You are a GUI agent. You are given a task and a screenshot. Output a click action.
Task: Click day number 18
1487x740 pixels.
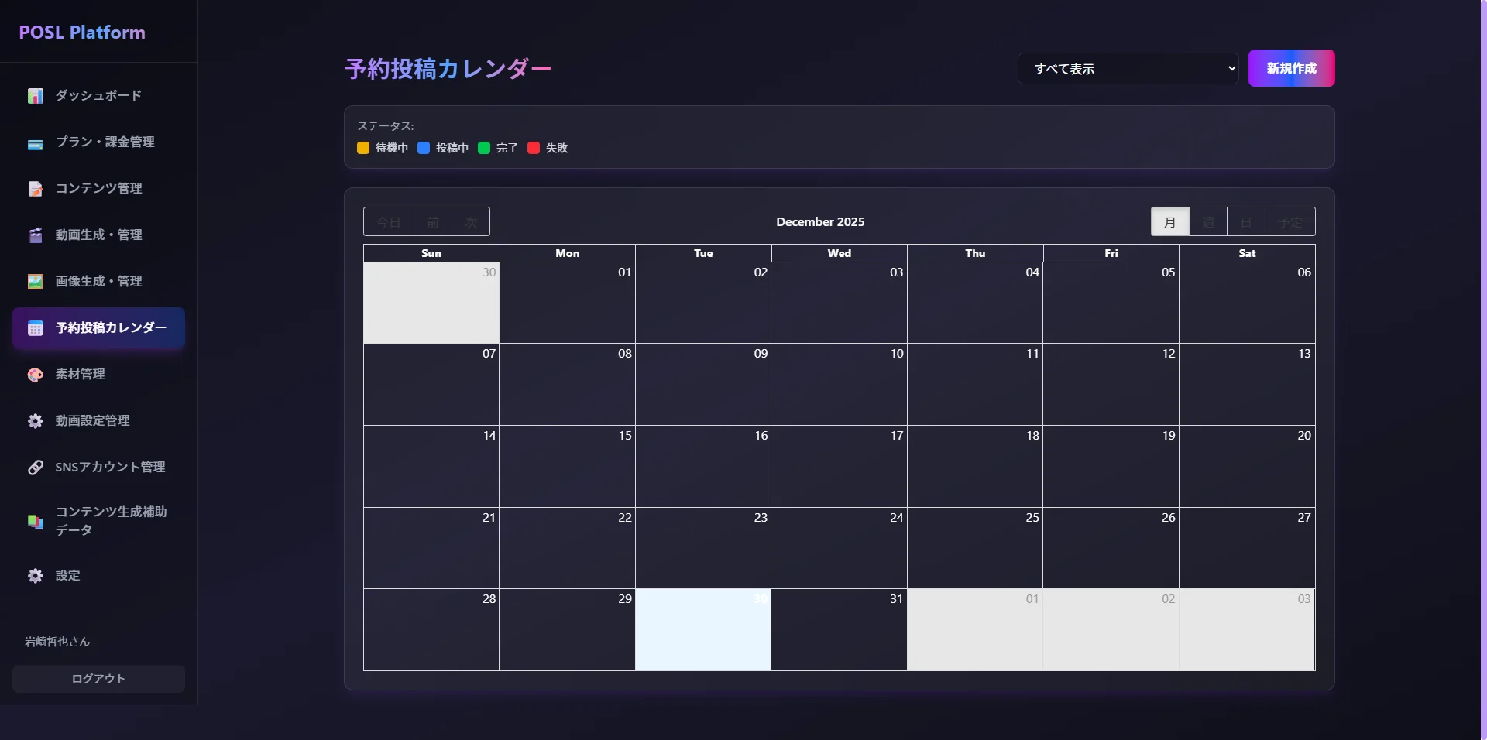click(1032, 436)
